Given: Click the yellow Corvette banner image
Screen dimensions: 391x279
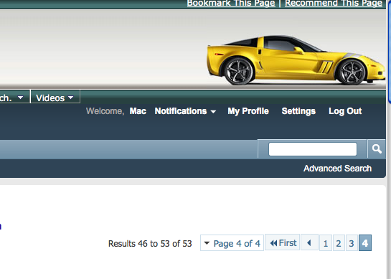Looking at the screenshot, I should [x=296, y=60].
